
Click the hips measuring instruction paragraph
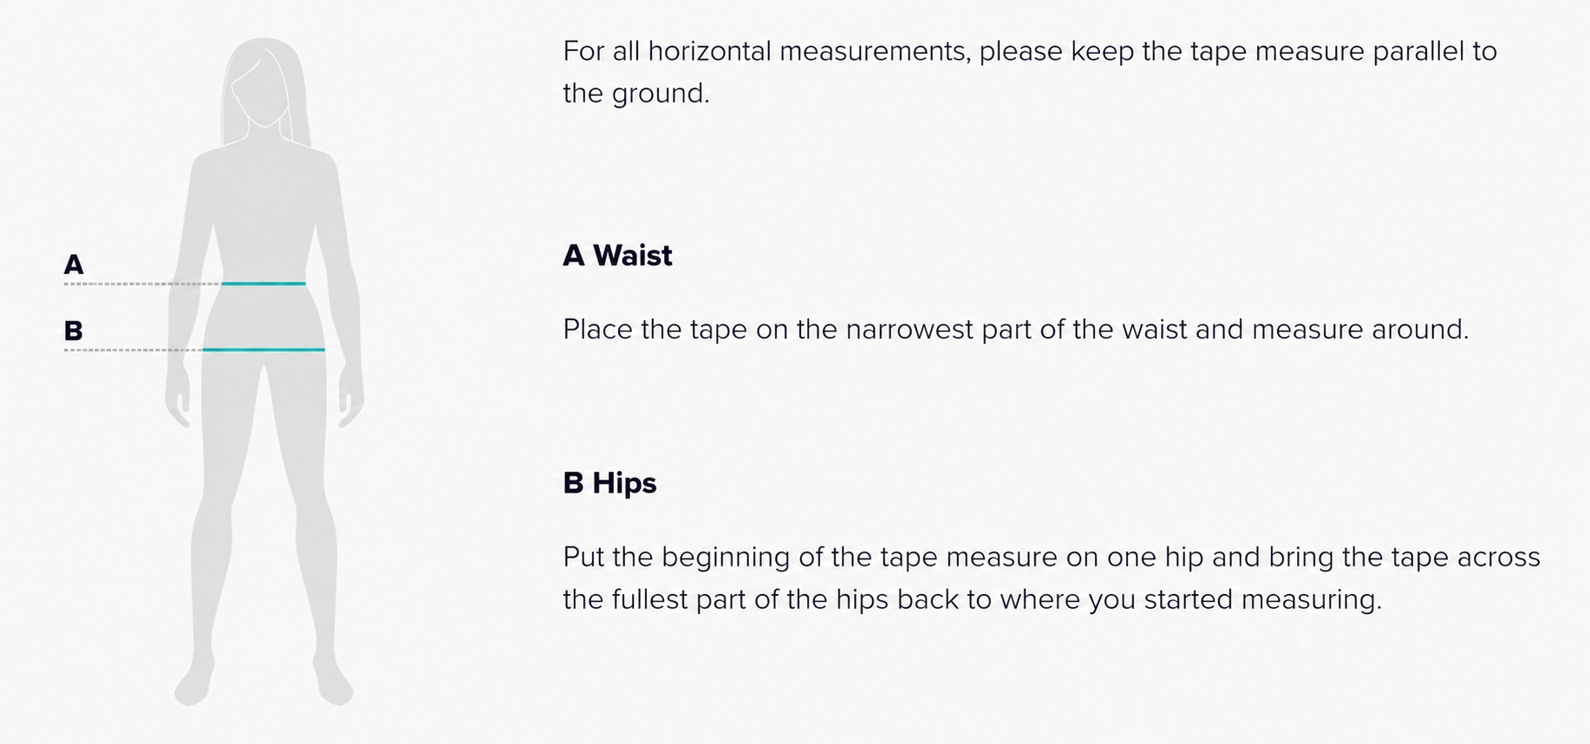[x=1052, y=578]
